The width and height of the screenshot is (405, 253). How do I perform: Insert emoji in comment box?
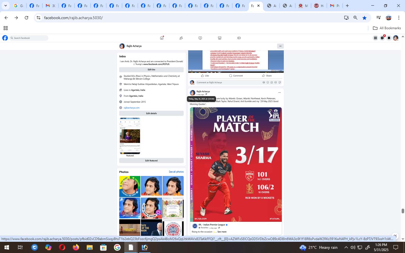coord(268,82)
